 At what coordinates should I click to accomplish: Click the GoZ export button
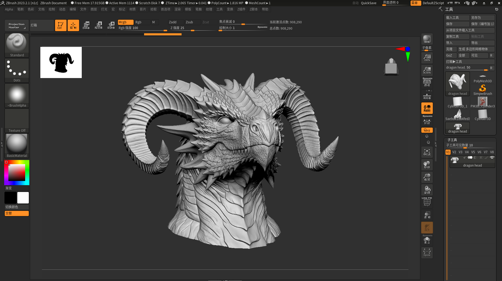450,55
